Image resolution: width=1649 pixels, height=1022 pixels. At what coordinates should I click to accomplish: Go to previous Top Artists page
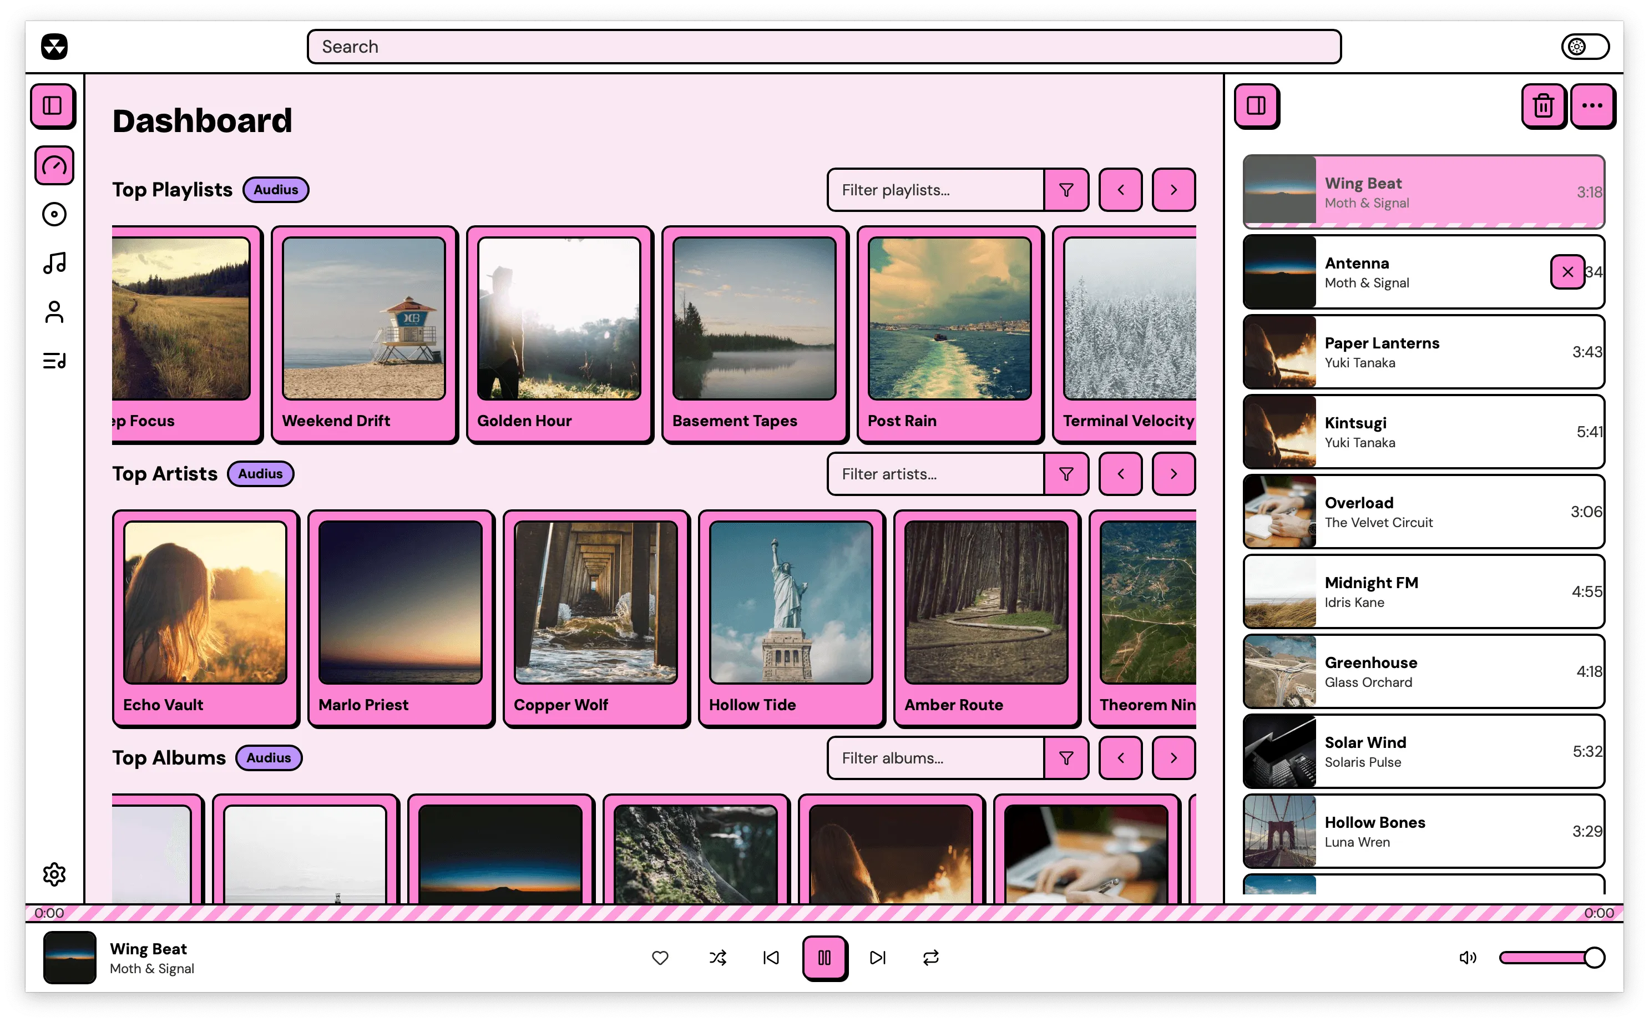click(1120, 474)
